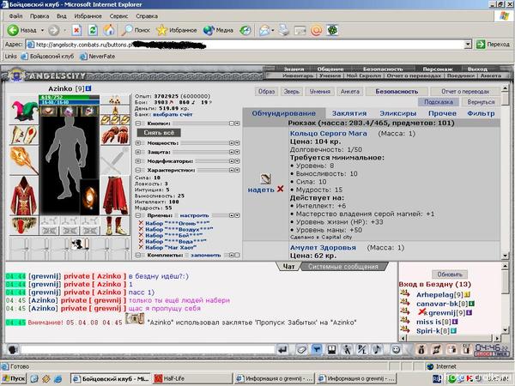Click the walking man chat toolbar icon
This screenshot has height=386, width=515.
[347, 350]
